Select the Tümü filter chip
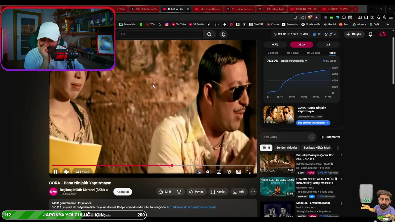This screenshot has height=222, width=395. click(x=266, y=148)
